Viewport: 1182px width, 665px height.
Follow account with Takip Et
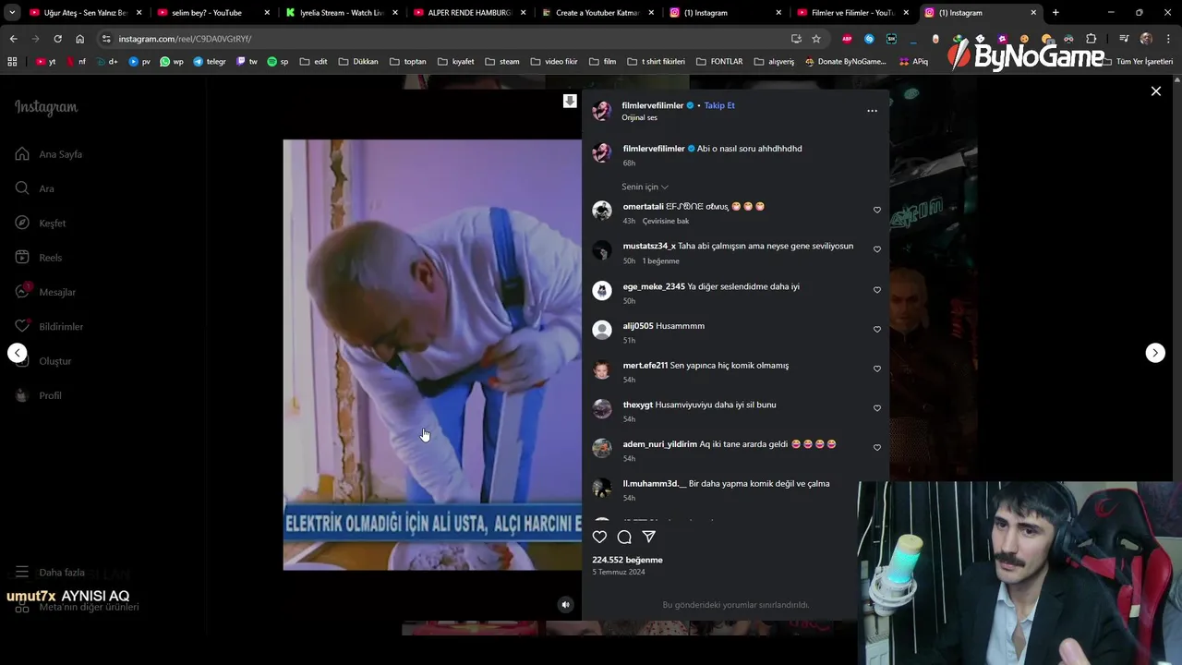[x=719, y=105]
